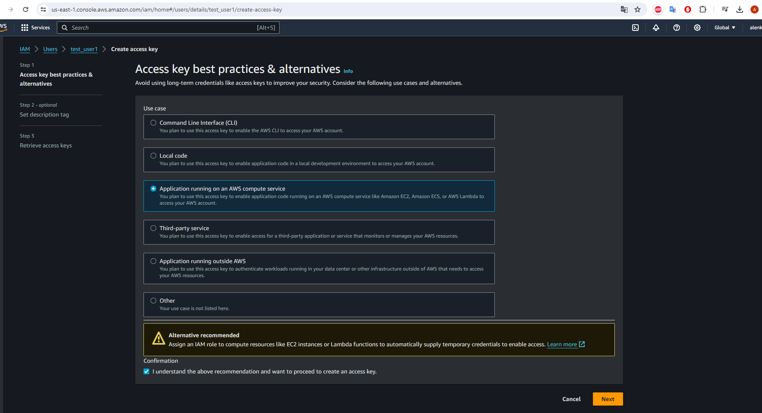Expand the Global region dropdown
The height and width of the screenshot is (413, 762).
(724, 28)
